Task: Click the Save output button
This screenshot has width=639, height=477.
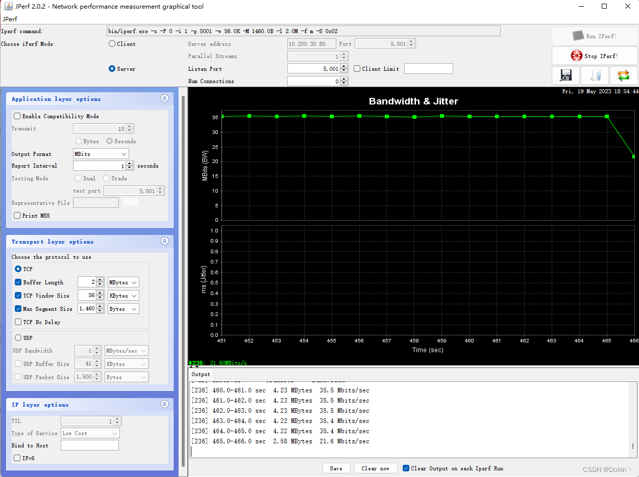Action: [x=336, y=468]
